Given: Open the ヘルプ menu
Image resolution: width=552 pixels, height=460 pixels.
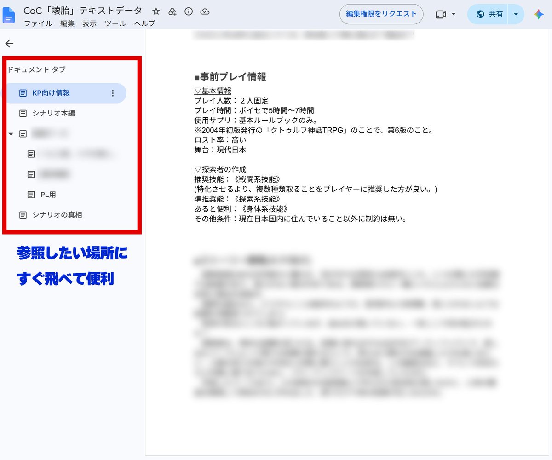Looking at the screenshot, I should [x=145, y=23].
